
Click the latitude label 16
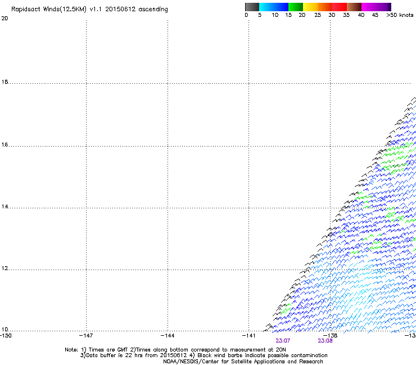pyautogui.click(x=4, y=145)
